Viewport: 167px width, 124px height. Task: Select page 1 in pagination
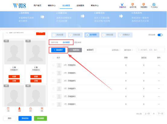[x=154, y=114]
